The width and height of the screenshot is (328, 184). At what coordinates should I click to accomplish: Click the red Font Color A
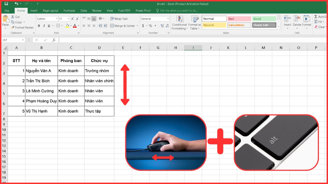pos(75,26)
